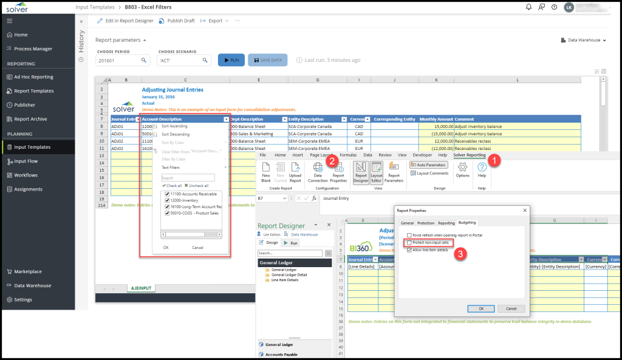Toggle Allow line item details checkbox
Screen dimensions: 622x360
409,250
